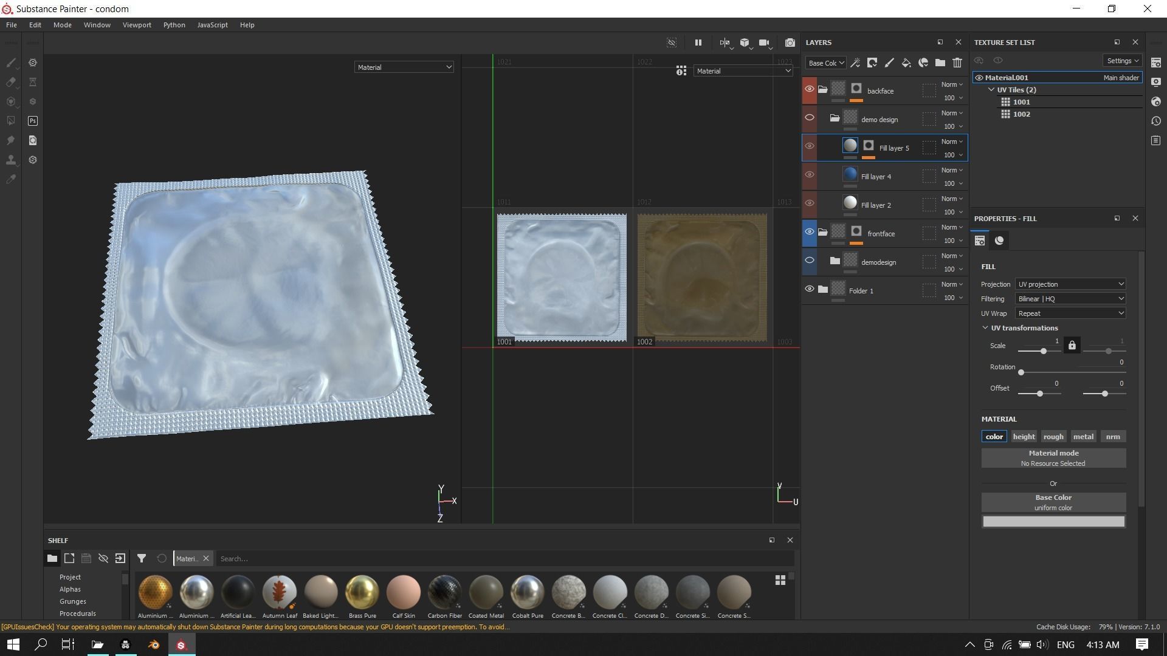Toggle the rough material channel button
Screen dimensions: 1167x656
coord(1053,437)
